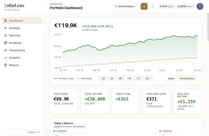Image resolution: width=209 pixels, height=136 pixels.
Task: Click the foliolens logo
Action: click(14, 5)
